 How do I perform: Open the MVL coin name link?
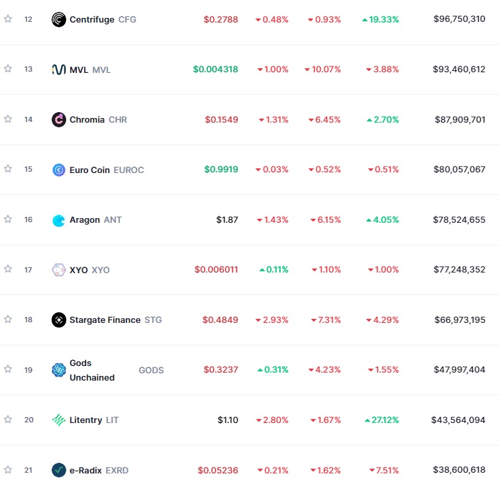90,70
